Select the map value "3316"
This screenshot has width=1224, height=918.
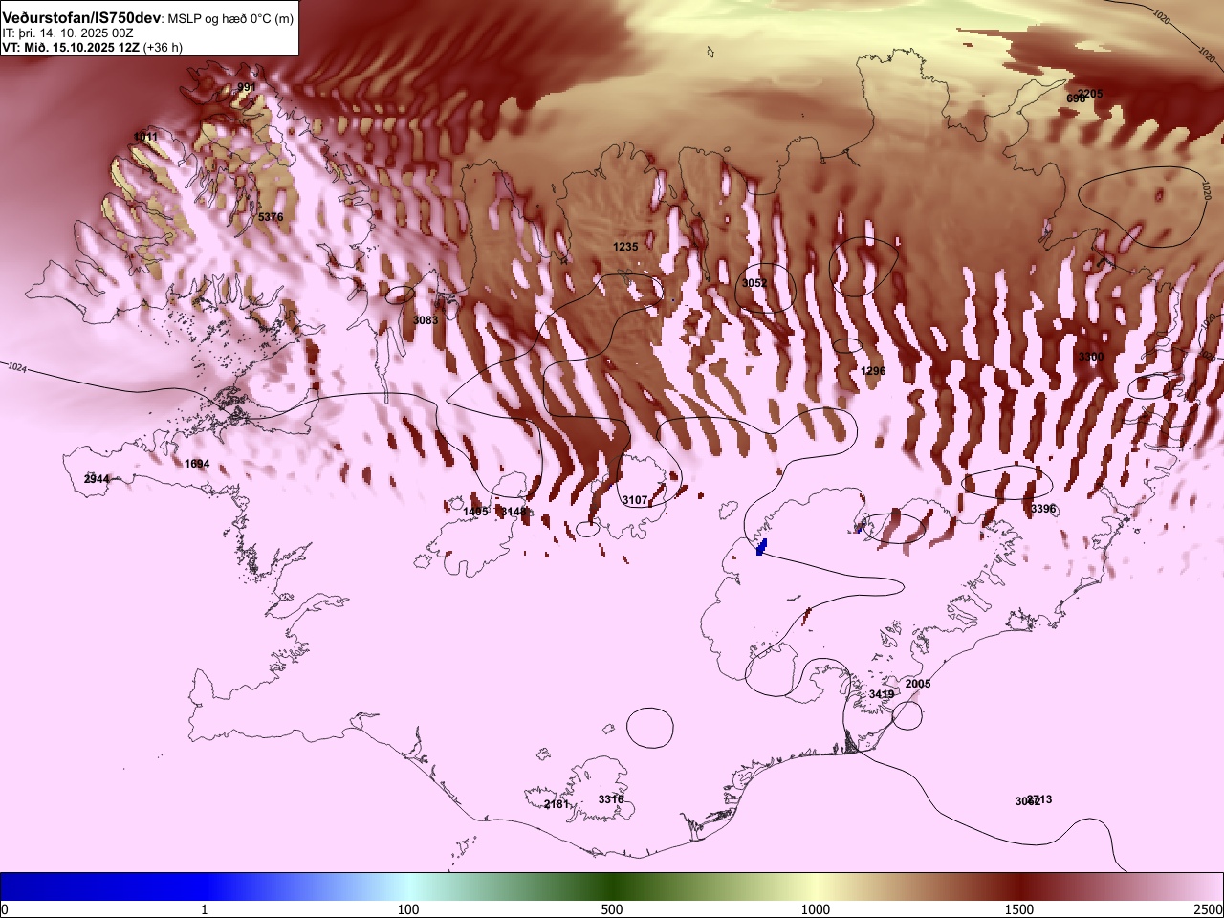pos(611,799)
